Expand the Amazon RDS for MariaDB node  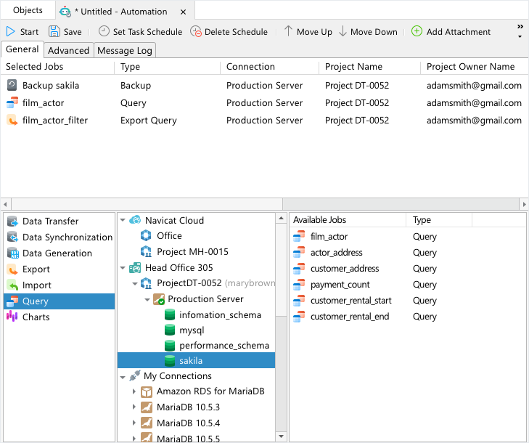point(134,391)
